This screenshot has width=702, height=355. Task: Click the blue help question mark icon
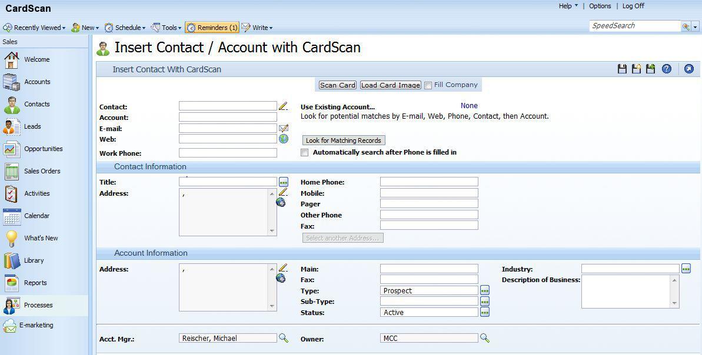click(666, 69)
